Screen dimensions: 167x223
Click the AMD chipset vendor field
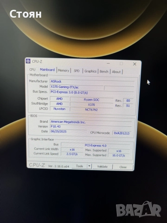click(x=59, y=99)
